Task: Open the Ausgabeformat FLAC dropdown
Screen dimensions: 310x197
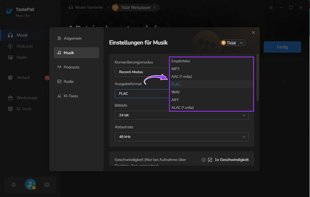Action: [141, 93]
